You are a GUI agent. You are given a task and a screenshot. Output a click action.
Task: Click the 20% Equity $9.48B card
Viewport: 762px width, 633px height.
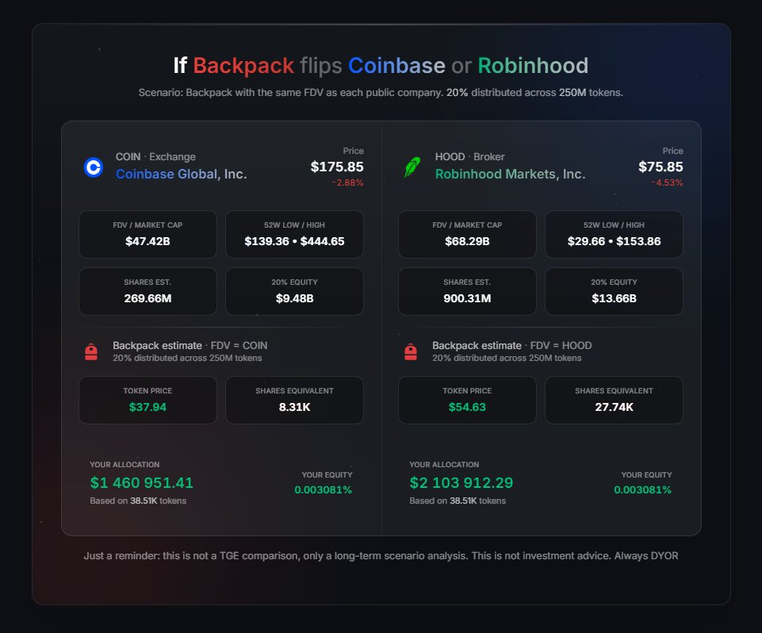294,290
